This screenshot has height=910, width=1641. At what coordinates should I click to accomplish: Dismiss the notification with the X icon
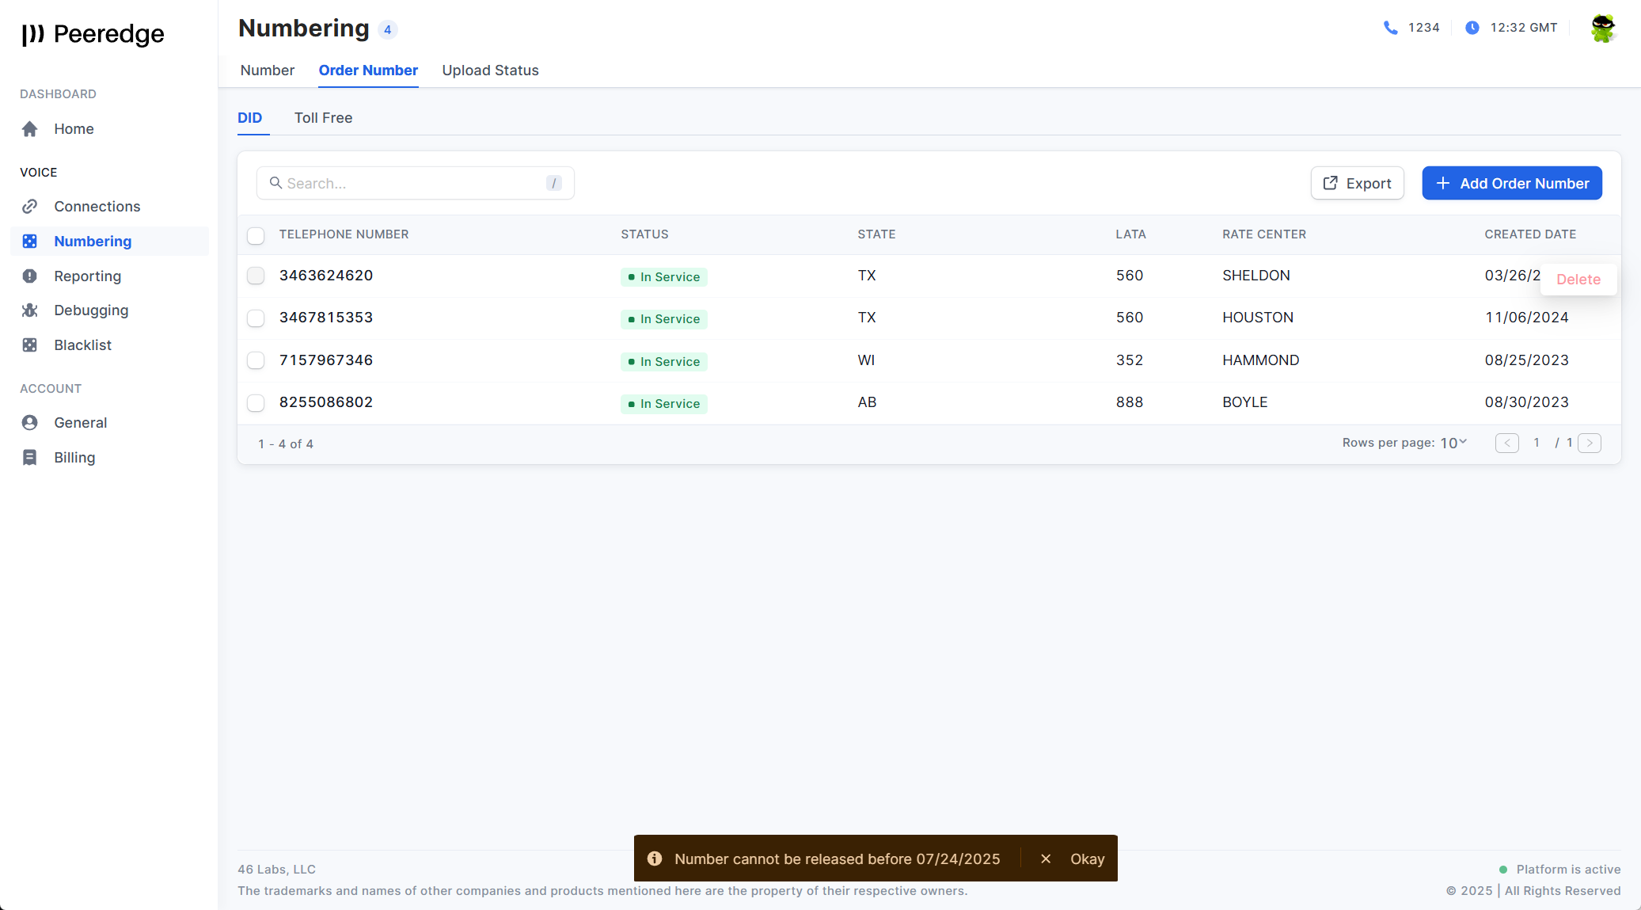point(1046,859)
